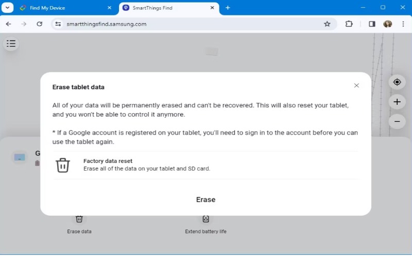This screenshot has width=412, height=257.
Task: Open Chrome's three-dot menu
Action: (403, 24)
